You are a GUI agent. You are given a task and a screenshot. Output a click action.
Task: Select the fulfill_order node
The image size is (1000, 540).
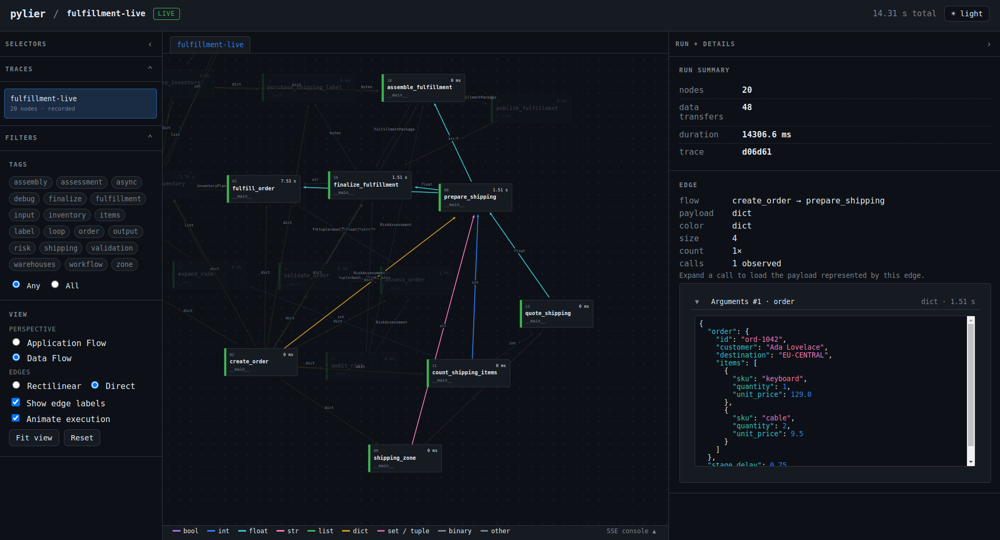click(x=263, y=189)
